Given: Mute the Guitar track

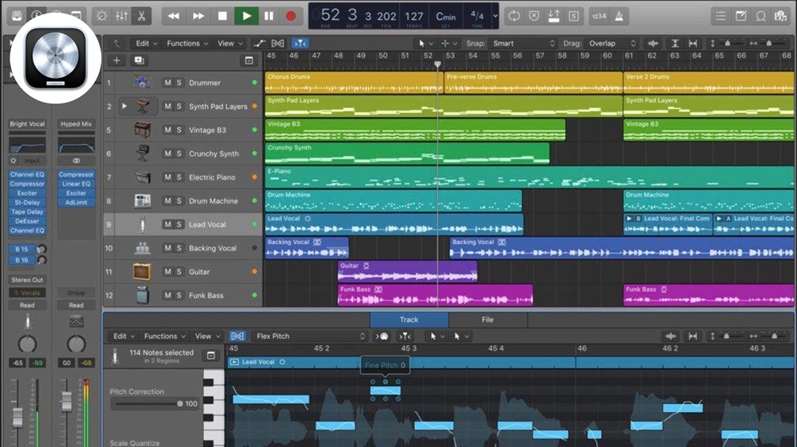Looking at the screenshot, I should [x=167, y=271].
